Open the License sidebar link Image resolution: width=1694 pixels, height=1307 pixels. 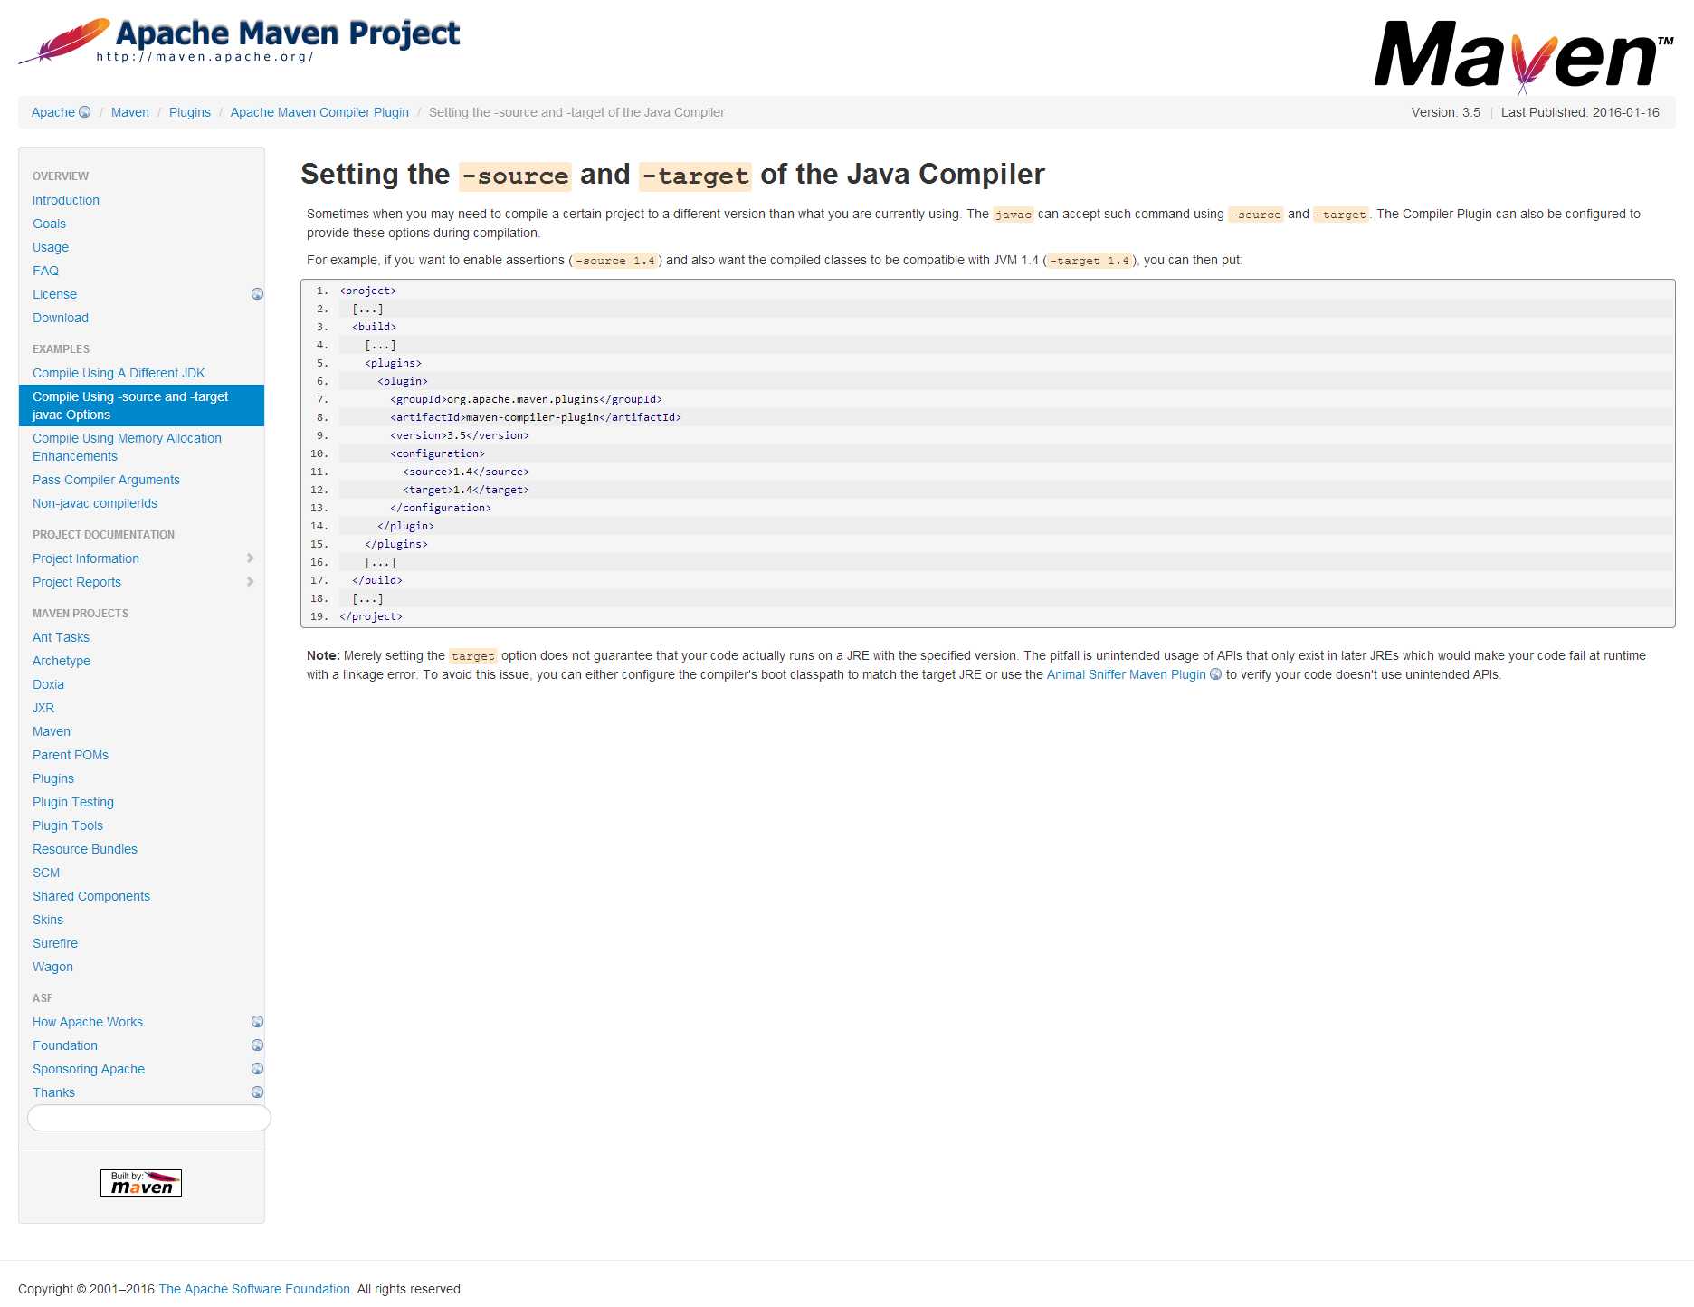54,294
